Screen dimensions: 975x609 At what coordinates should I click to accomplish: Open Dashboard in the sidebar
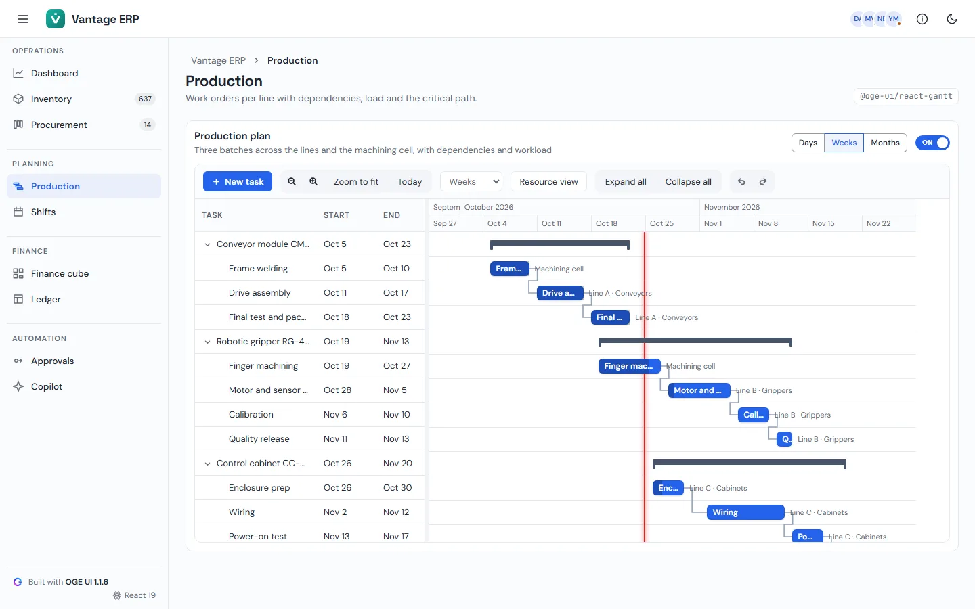click(84, 73)
